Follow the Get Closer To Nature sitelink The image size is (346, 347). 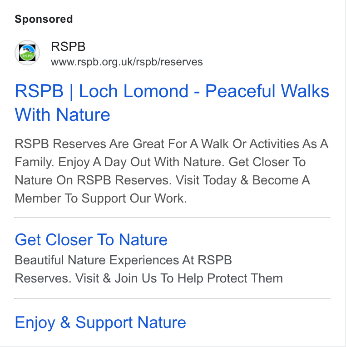(91, 240)
